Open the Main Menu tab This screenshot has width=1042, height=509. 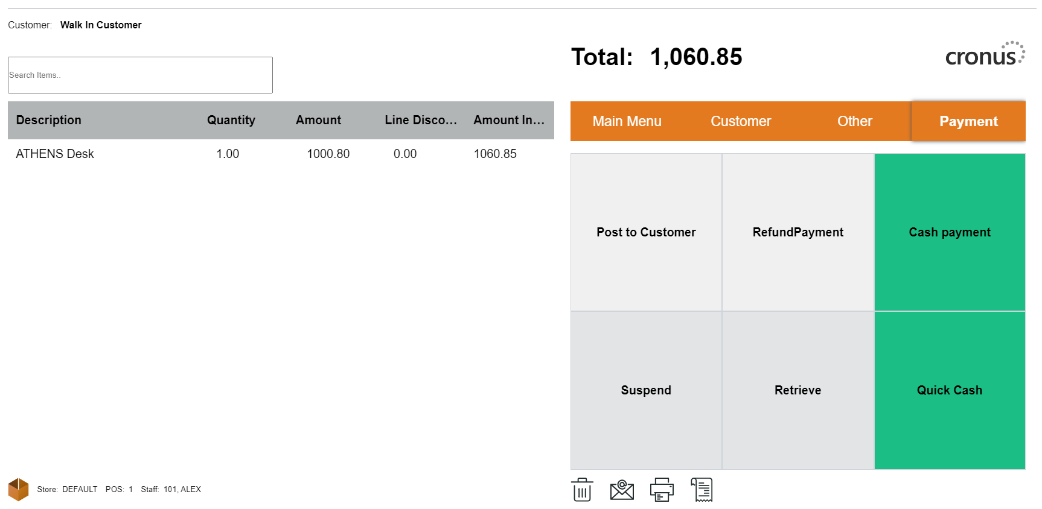click(627, 121)
